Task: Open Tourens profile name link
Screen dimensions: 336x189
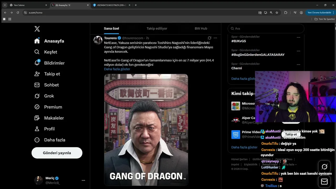Action: point(110,38)
